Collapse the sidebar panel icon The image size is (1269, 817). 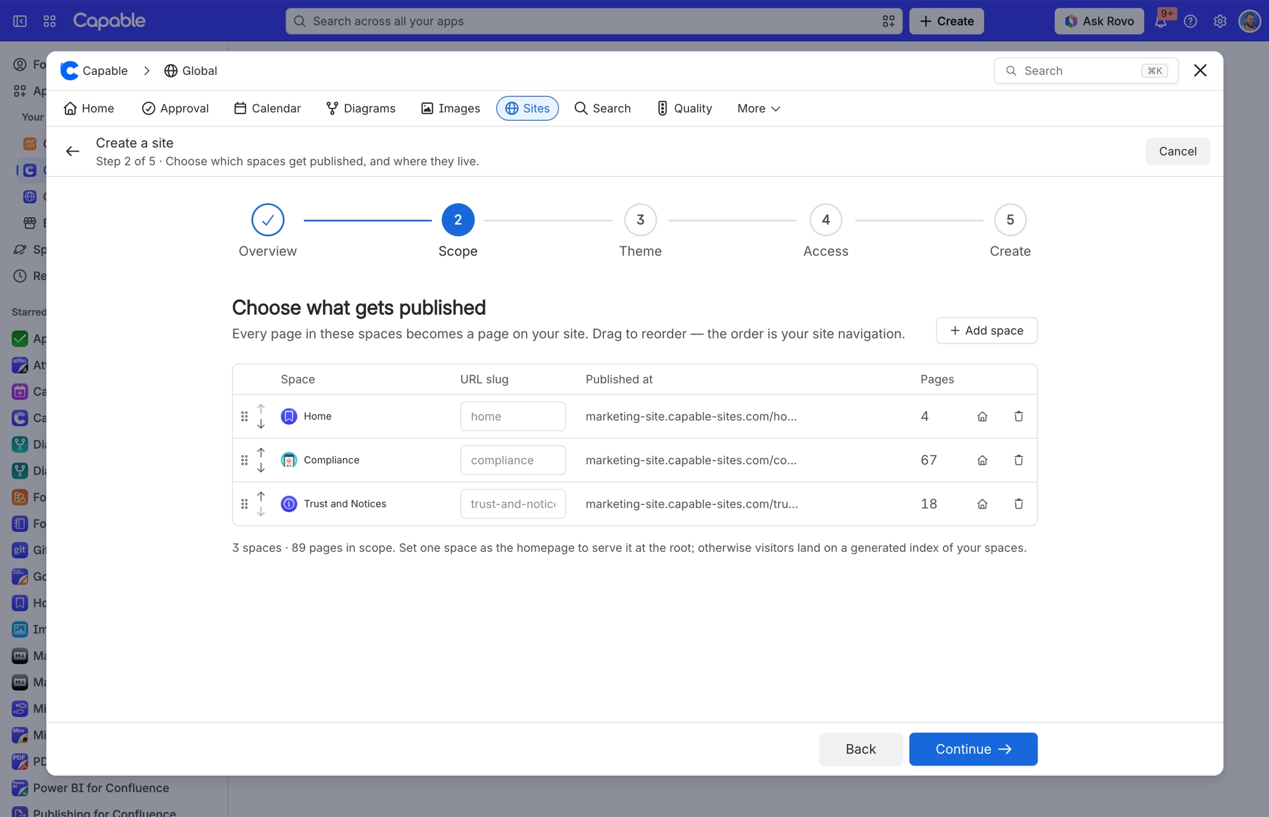(x=20, y=21)
